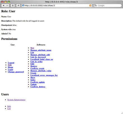Close the browser window with the red button
123x114 pixels.
coord(3,2)
